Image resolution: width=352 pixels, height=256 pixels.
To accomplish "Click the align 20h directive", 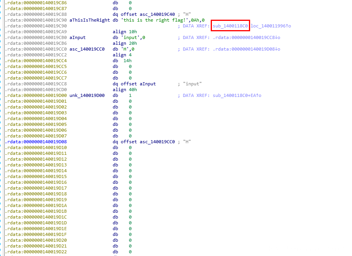I will tap(125, 43).
